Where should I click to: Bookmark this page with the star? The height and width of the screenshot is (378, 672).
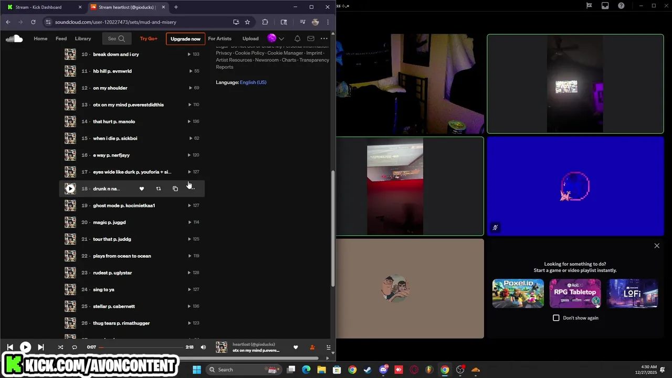(x=247, y=22)
